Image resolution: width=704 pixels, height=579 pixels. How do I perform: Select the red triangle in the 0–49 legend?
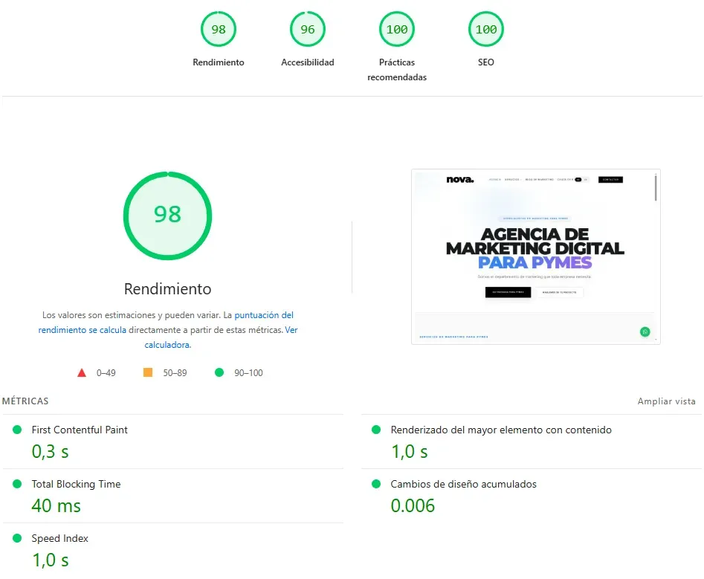click(82, 372)
